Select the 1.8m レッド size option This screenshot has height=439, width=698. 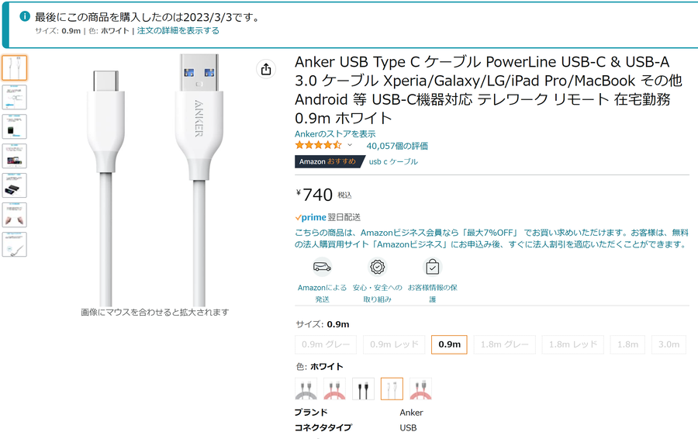point(573,344)
